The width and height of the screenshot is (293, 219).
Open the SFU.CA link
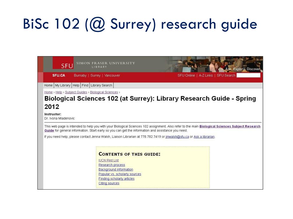point(59,75)
